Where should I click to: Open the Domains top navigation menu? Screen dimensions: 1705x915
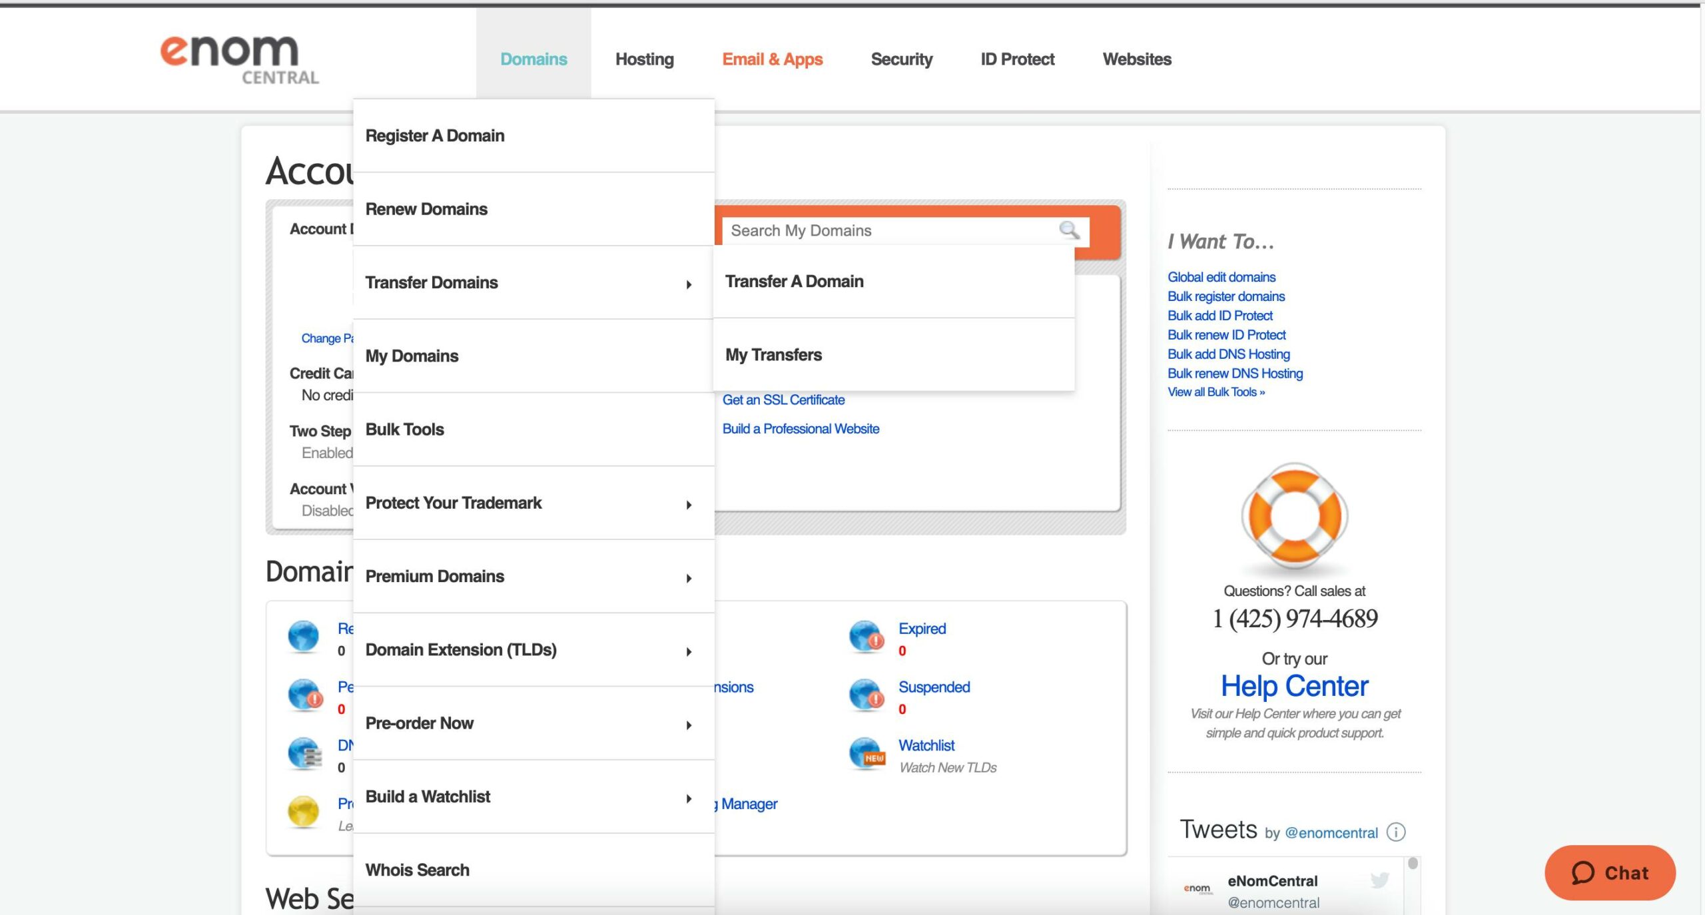[x=533, y=59]
